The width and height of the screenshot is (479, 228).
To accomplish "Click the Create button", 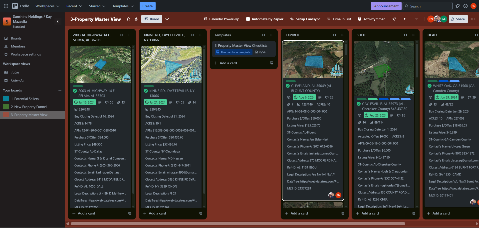I will tap(148, 6).
